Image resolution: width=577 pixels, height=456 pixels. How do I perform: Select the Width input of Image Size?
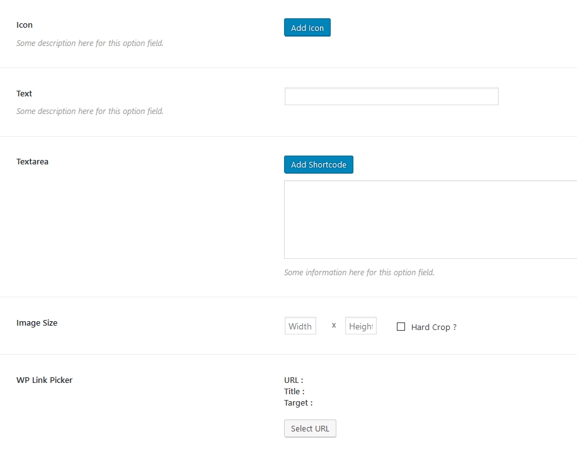coord(300,326)
